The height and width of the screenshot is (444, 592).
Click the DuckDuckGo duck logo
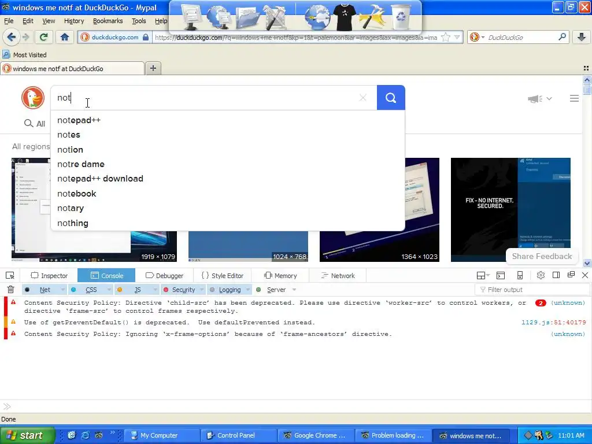tap(33, 98)
